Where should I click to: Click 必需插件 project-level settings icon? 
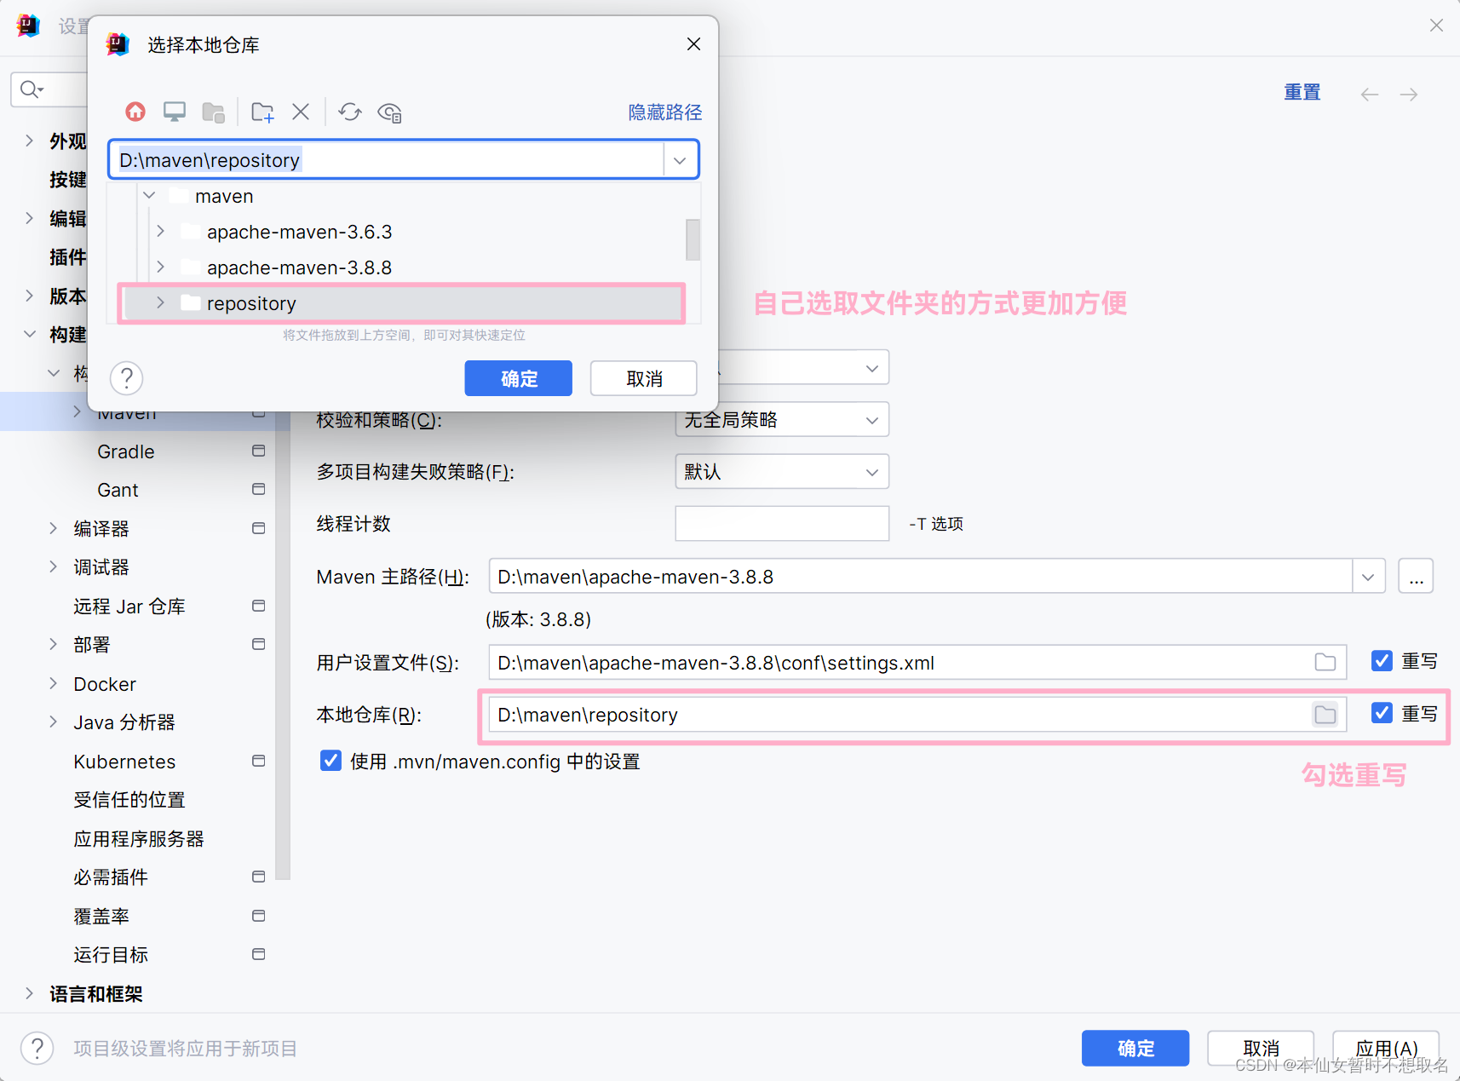(259, 877)
